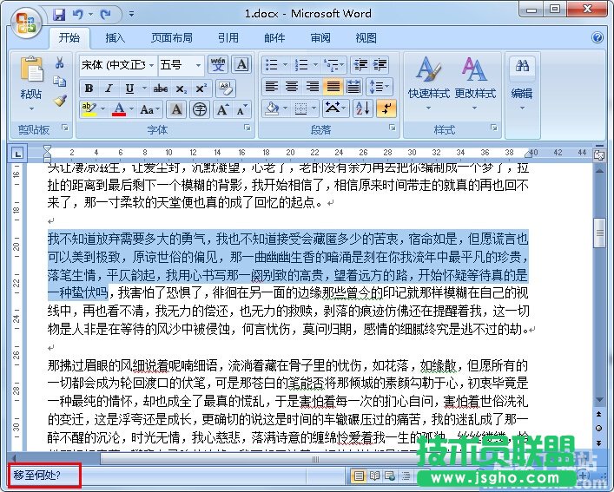Toggle Bold formatting
Screen dimensions: 614x492
tap(89, 89)
